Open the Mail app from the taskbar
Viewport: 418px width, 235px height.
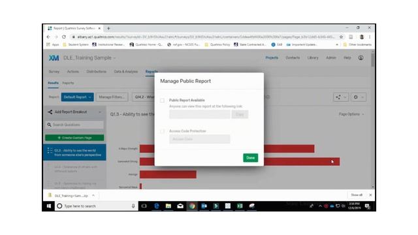click(x=180, y=206)
